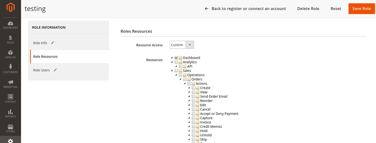376x143 pixels.
Task: Collapse the Analytics tree node arrow
Action: [x=172, y=62]
